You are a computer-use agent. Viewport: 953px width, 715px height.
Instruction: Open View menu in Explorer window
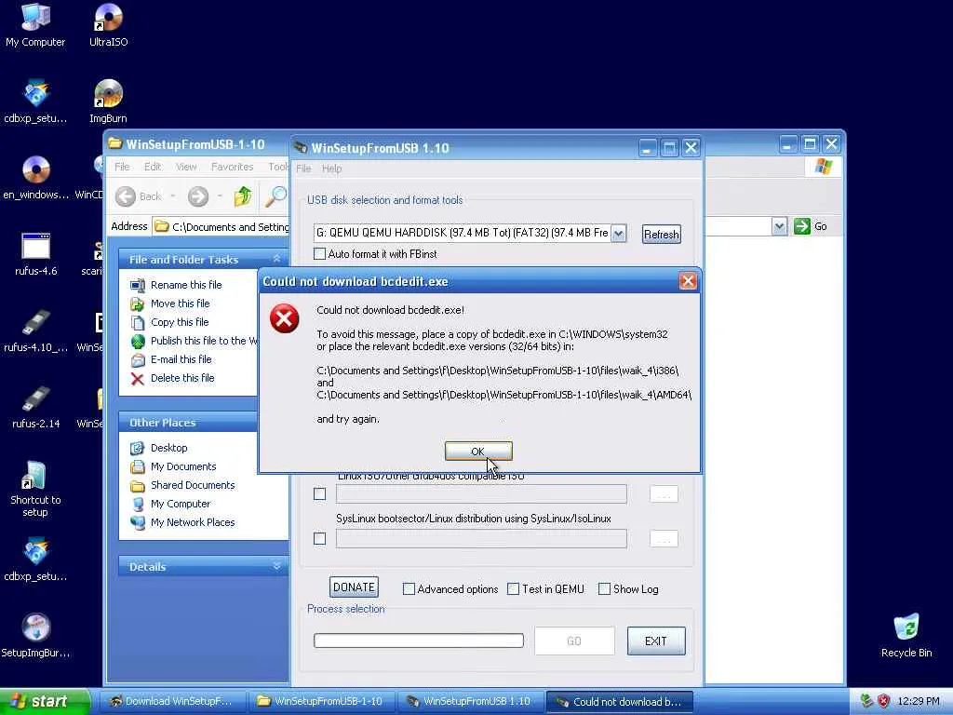[186, 167]
